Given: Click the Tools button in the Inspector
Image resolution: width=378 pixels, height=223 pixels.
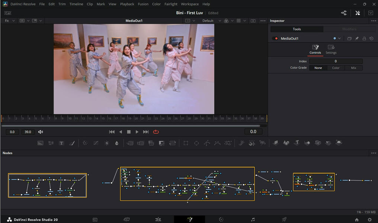Looking at the screenshot, I should pos(297,29).
